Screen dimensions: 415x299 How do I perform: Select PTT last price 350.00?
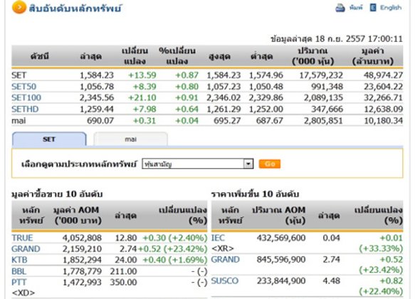(123, 283)
